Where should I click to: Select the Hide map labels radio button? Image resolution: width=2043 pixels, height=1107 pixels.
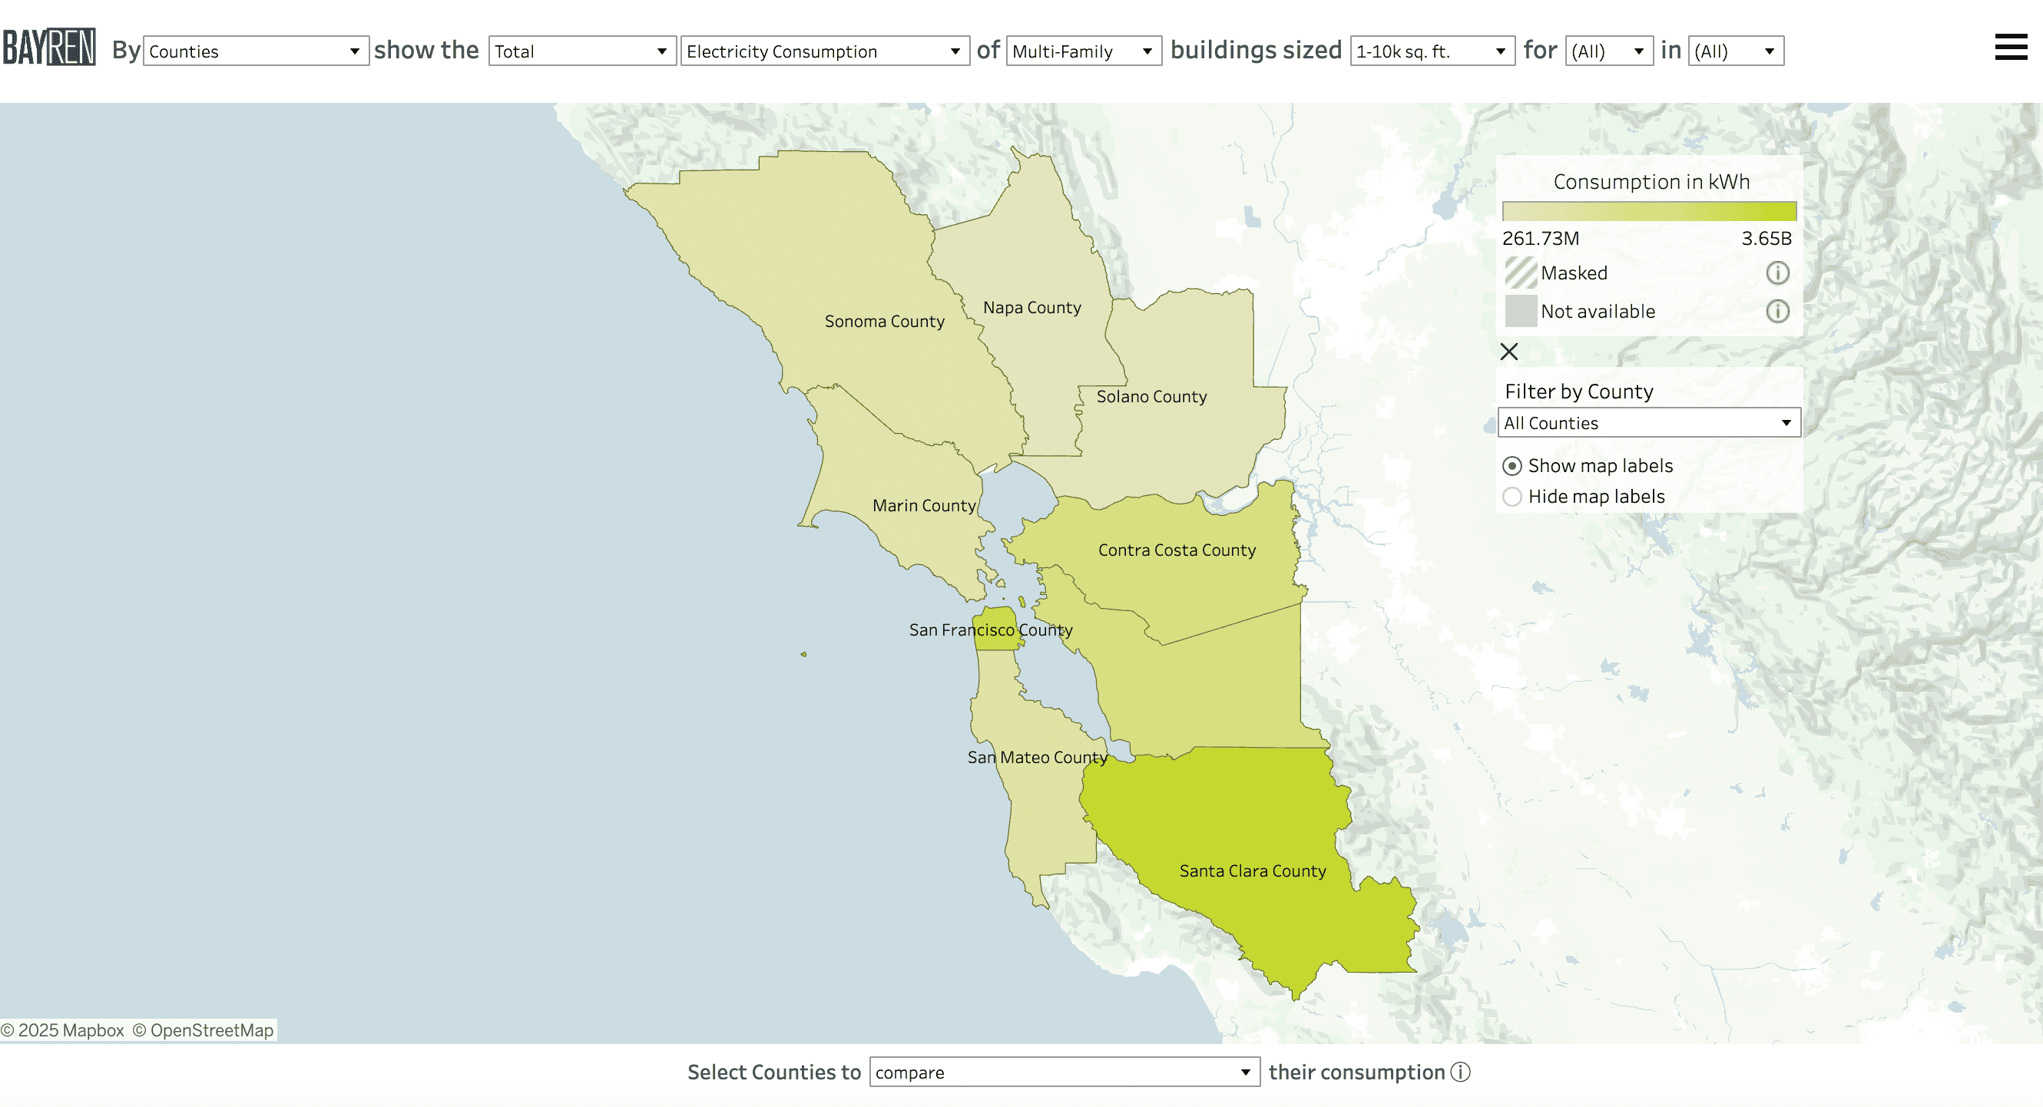tap(1512, 497)
